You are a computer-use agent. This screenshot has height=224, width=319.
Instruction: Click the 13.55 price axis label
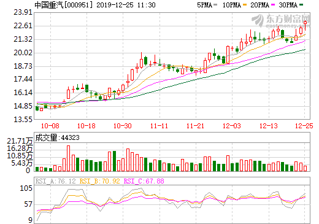23,119
